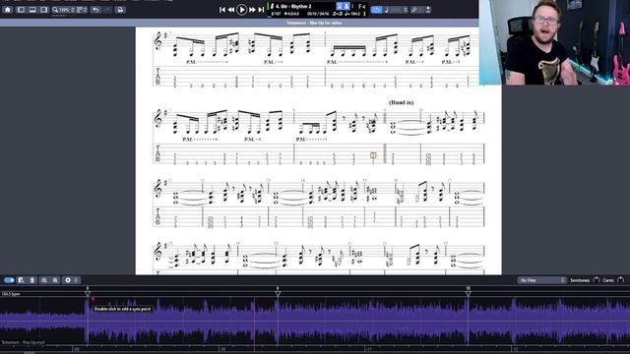The height and width of the screenshot is (354, 630).
Task: Zoom out the audio waveform
Action: point(44,280)
